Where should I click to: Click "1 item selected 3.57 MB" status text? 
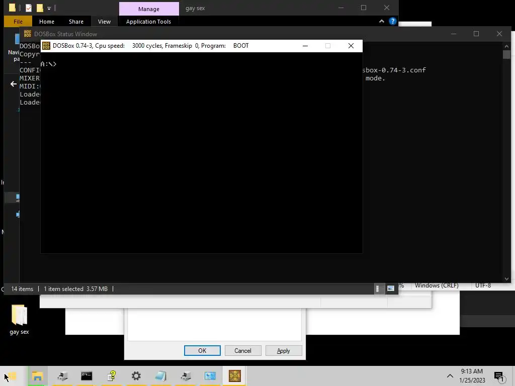(x=75, y=289)
